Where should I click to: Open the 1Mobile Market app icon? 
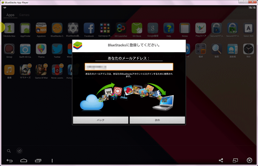[x=9, y=28]
